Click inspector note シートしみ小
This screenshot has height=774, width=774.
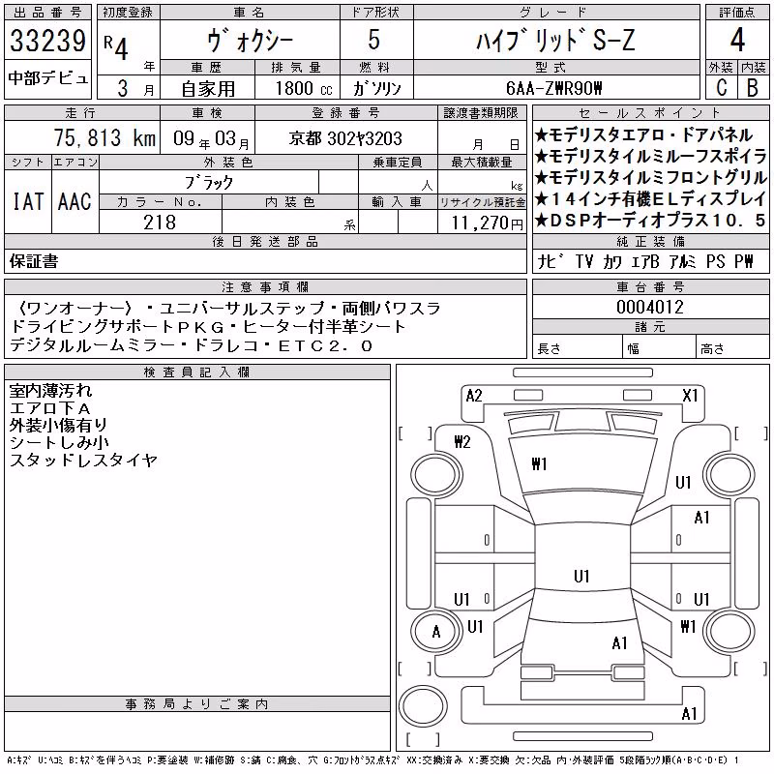(59, 442)
